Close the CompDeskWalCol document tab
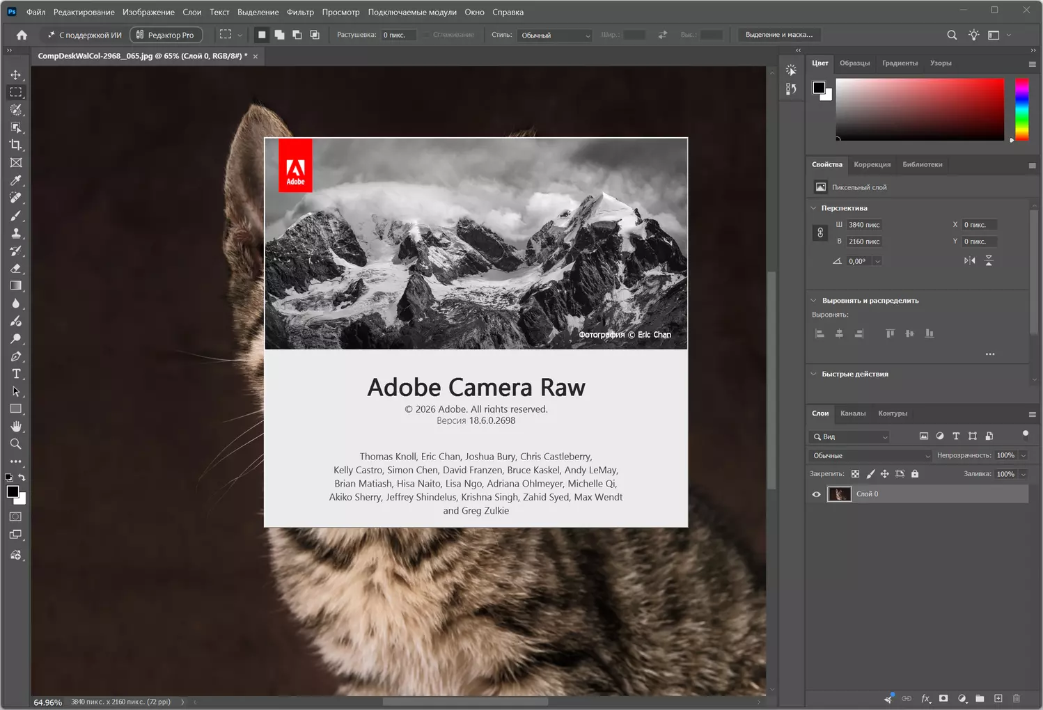The width and height of the screenshot is (1043, 710). coord(256,56)
